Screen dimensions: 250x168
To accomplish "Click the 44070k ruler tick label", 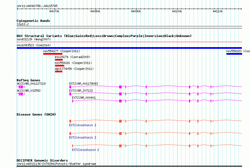I will pos(54,11).
